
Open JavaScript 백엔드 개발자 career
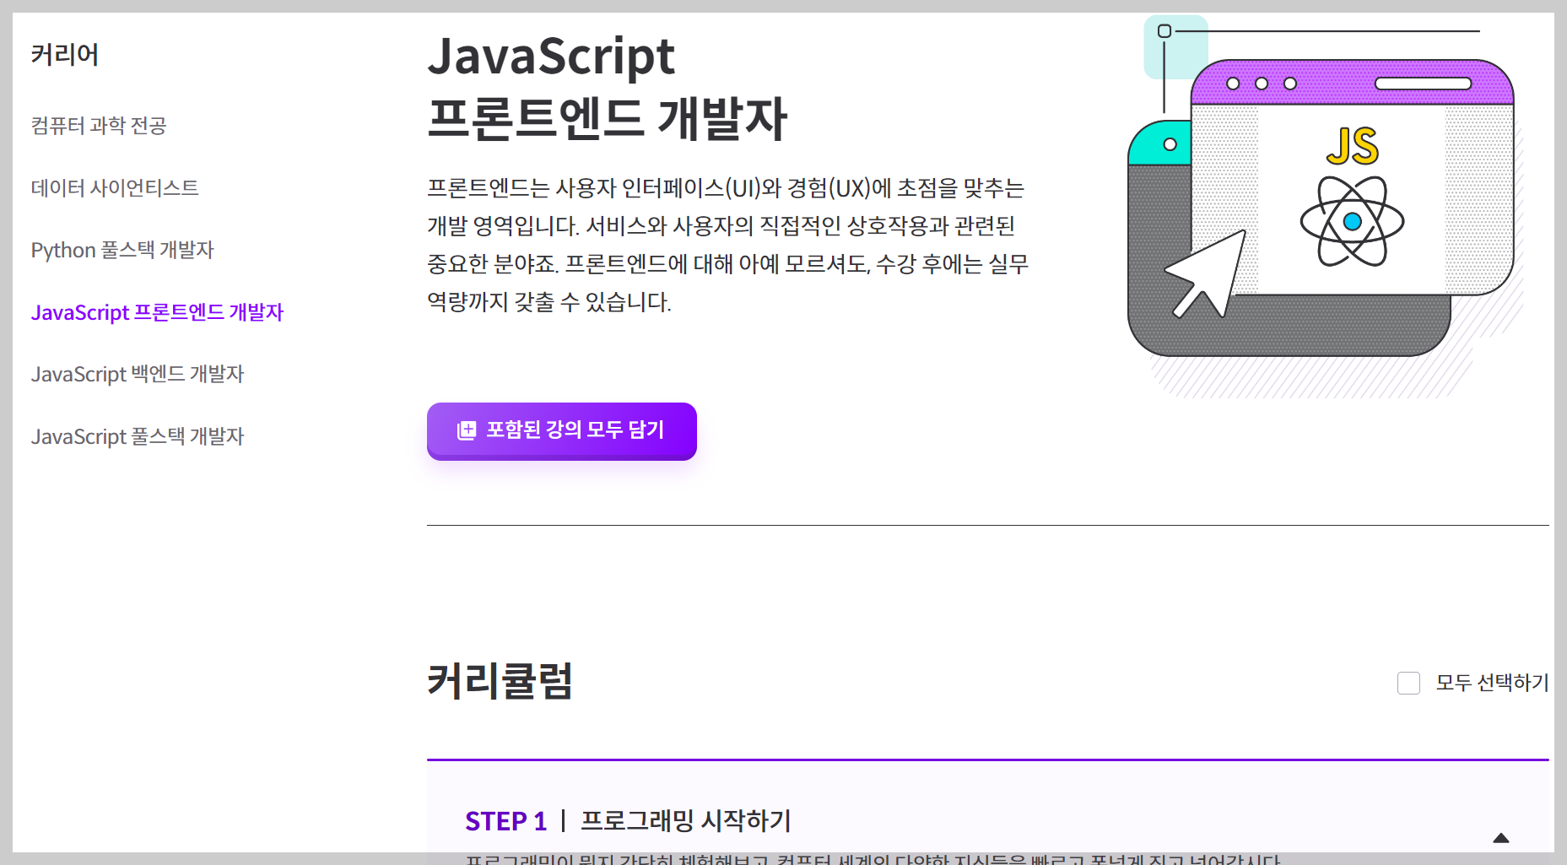138,374
